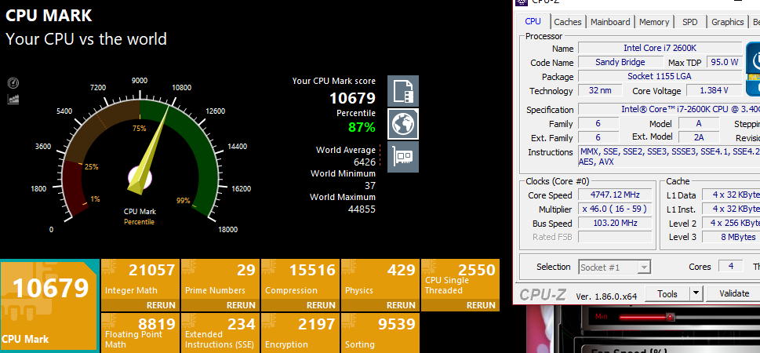Rerun the Physics test
This screenshot has height=353, width=760.
(x=400, y=305)
